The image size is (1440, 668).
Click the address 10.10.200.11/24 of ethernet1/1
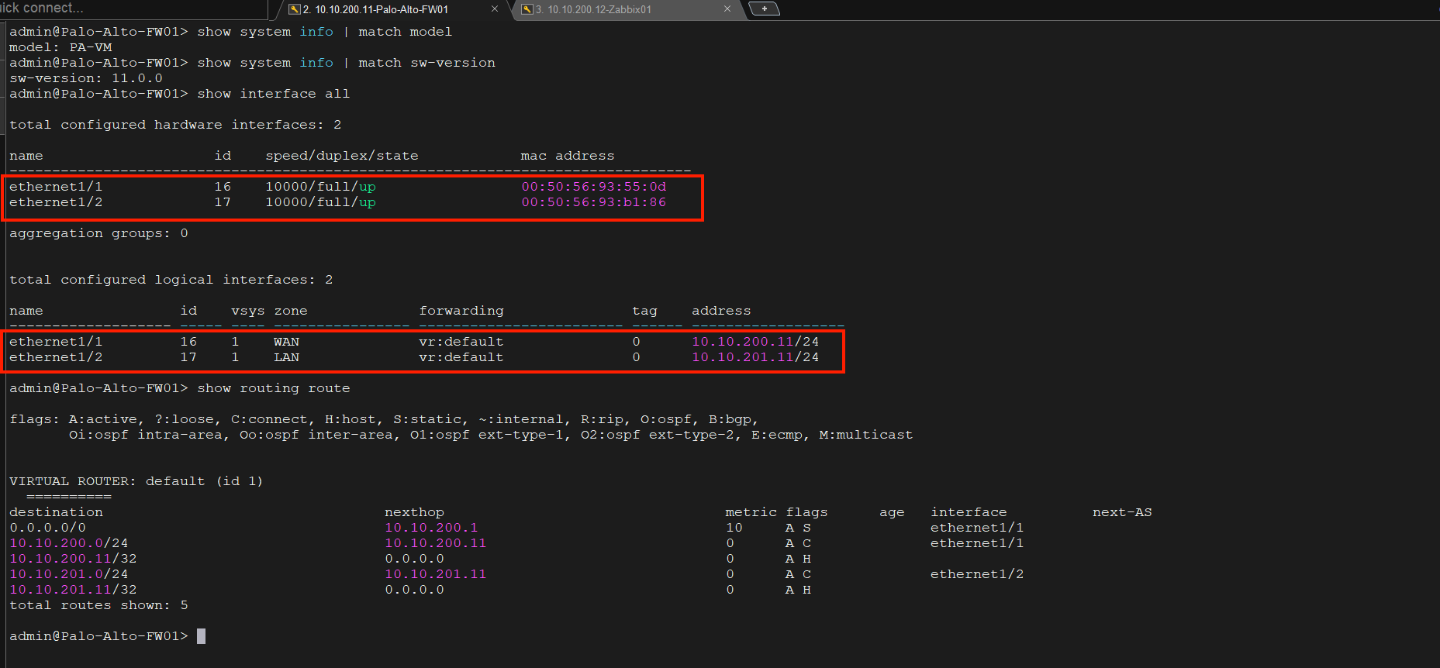(755, 342)
